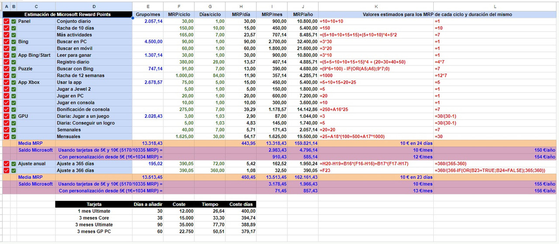Select the '=250+A16*25' formula cell
The height and width of the screenshot is (244, 559).
click(x=376, y=109)
